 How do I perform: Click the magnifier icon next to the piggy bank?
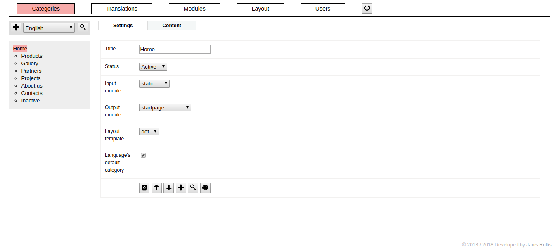pyautogui.click(x=193, y=188)
